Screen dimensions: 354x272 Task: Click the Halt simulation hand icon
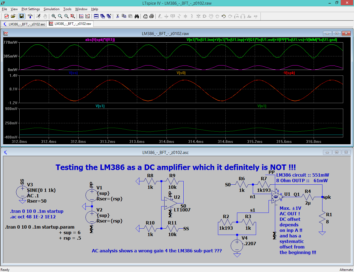(45, 16)
